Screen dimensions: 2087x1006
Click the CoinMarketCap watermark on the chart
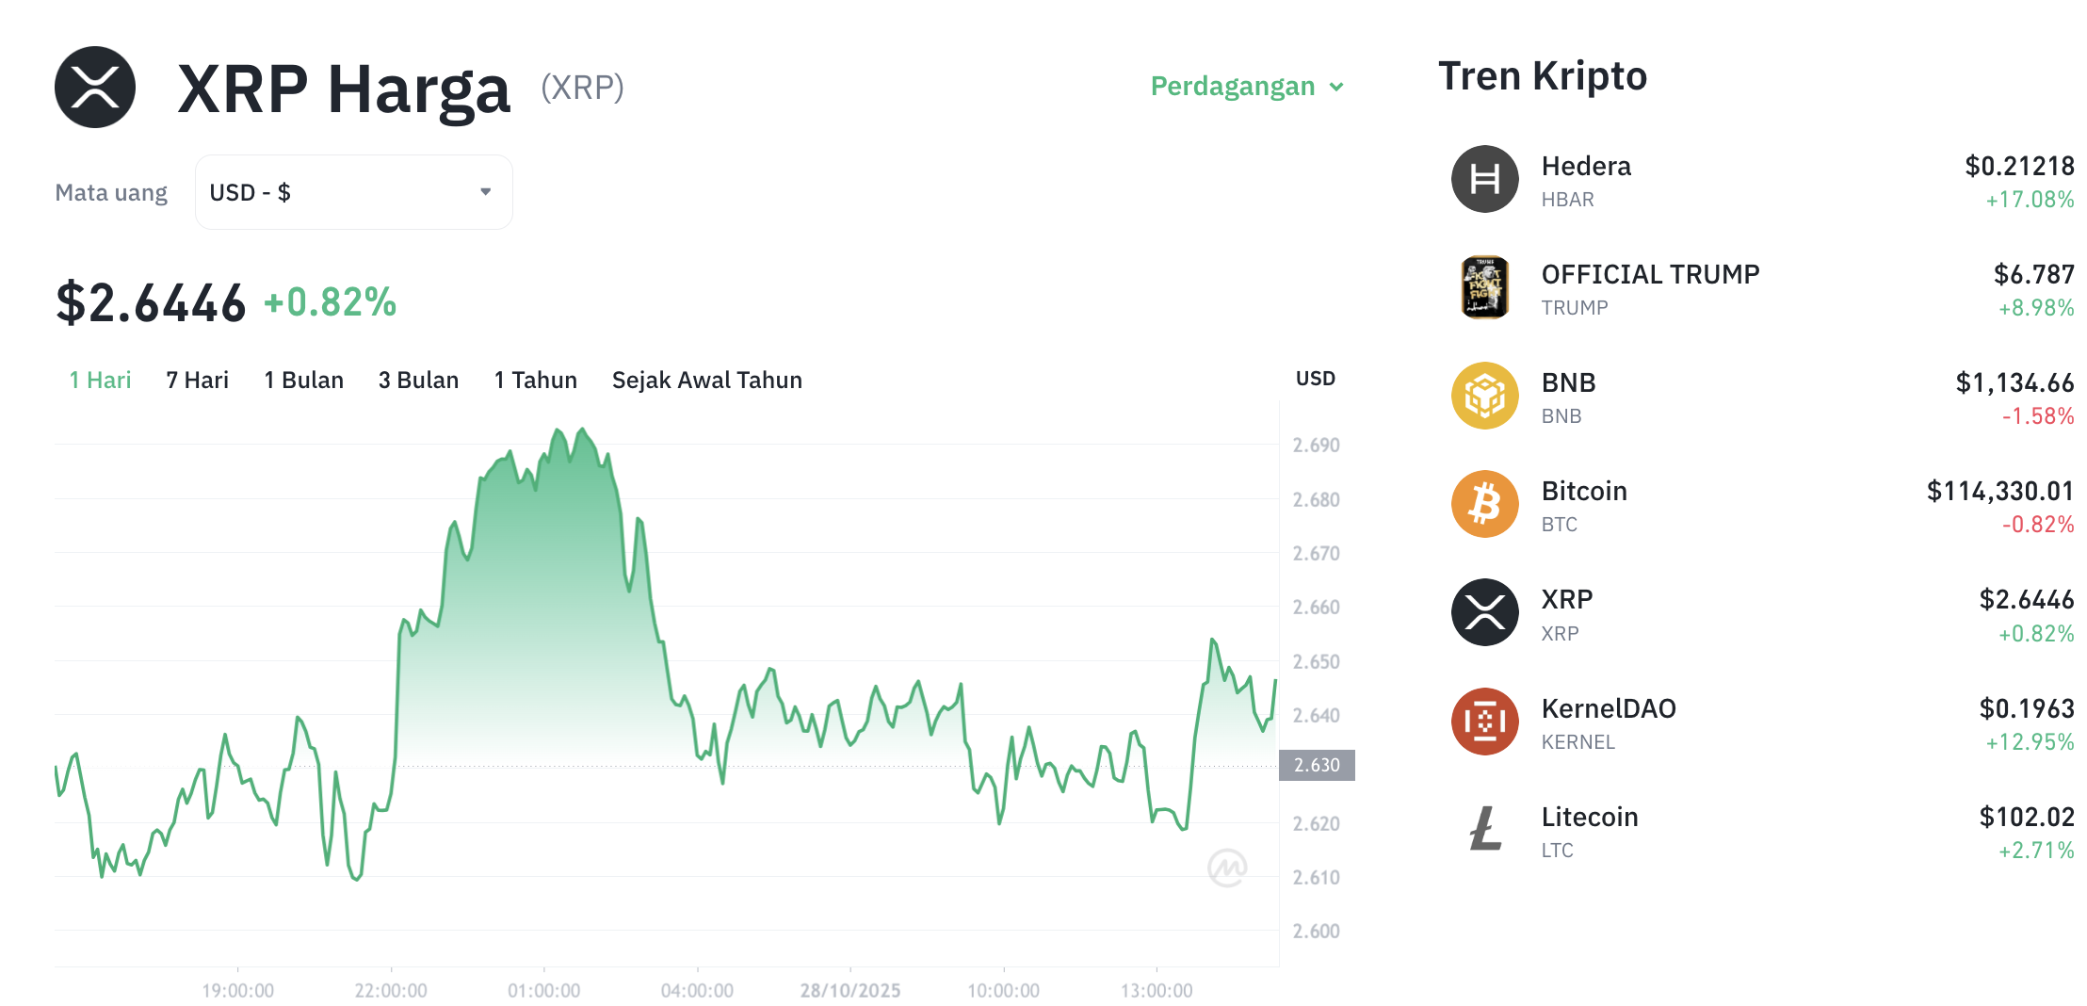point(1226,868)
